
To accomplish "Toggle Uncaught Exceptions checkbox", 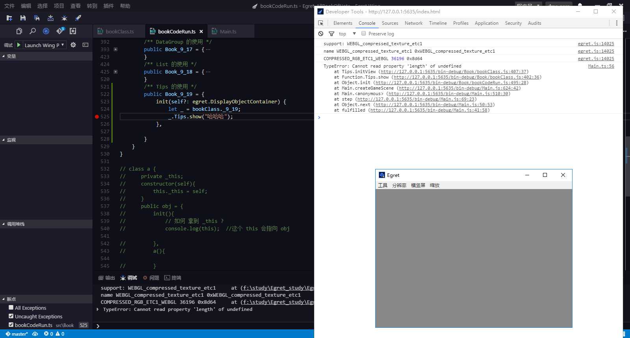I will click(11, 316).
